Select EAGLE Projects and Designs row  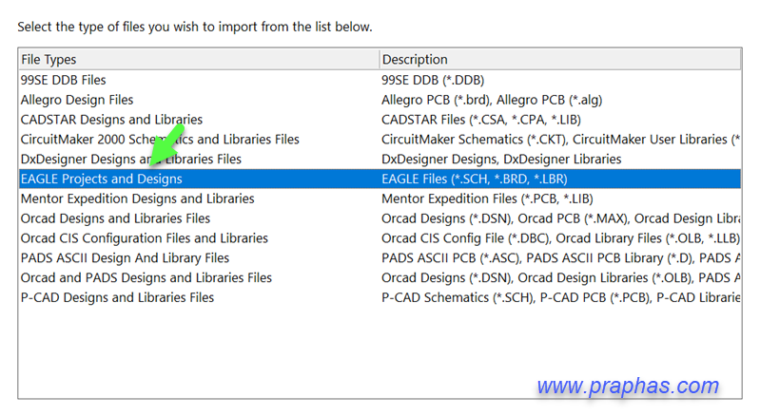(x=102, y=179)
